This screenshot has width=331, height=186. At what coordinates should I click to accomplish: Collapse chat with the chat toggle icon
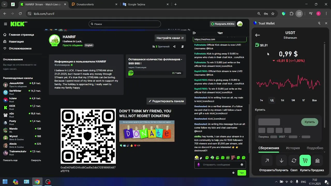[194, 33]
